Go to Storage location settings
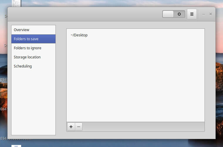The width and height of the screenshot is (223, 147). point(33,57)
